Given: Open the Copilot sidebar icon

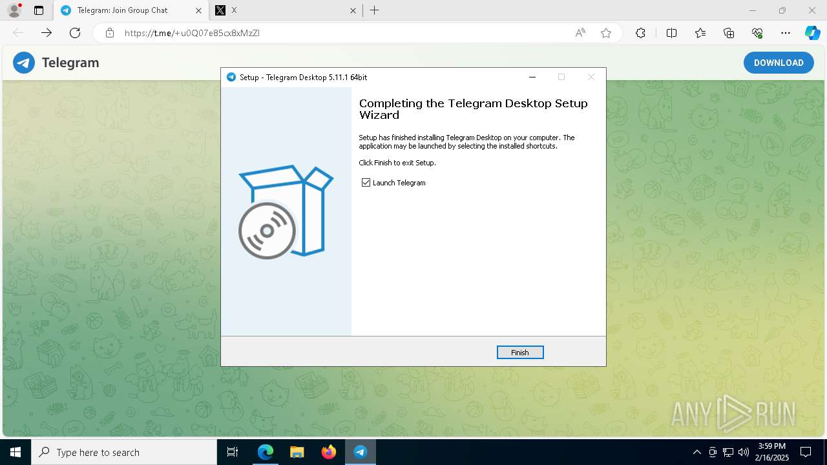Looking at the screenshot, I should (x=812, y=33).
